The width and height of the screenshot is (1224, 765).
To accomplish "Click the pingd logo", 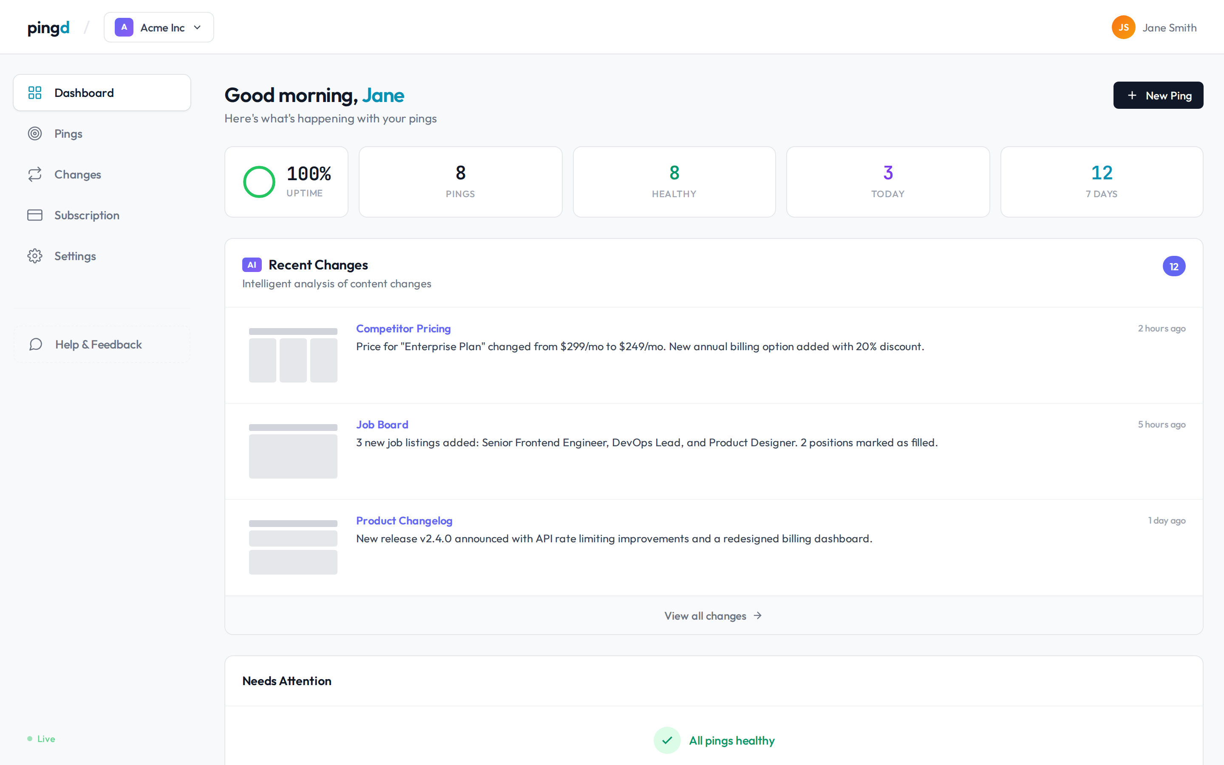I will [x=48, y=28].
